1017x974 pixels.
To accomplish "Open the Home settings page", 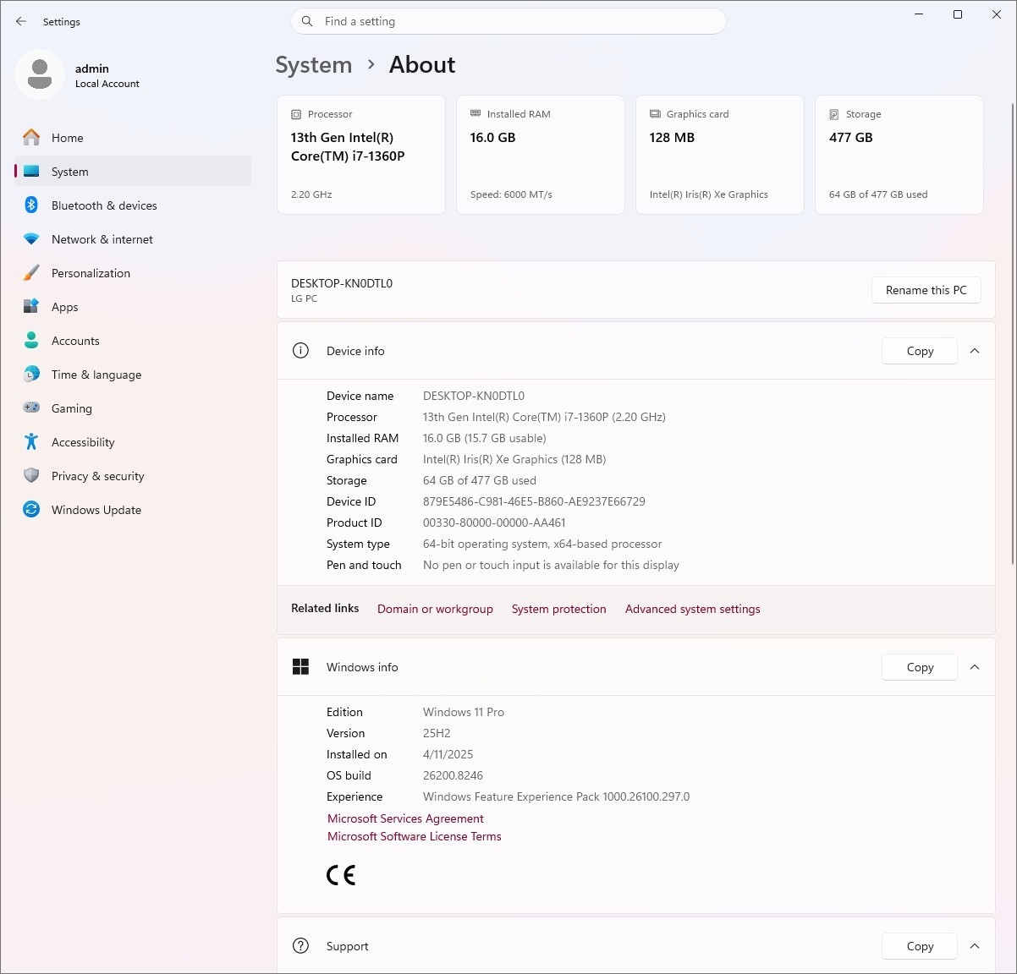I will click(x=133, y=138).
